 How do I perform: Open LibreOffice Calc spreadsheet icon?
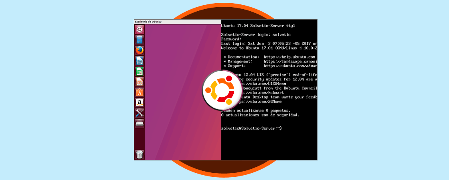[x=140, y=71]
